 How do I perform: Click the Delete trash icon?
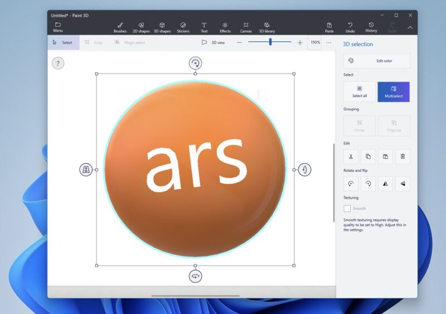pyautogui.click(x=403, y=157)
